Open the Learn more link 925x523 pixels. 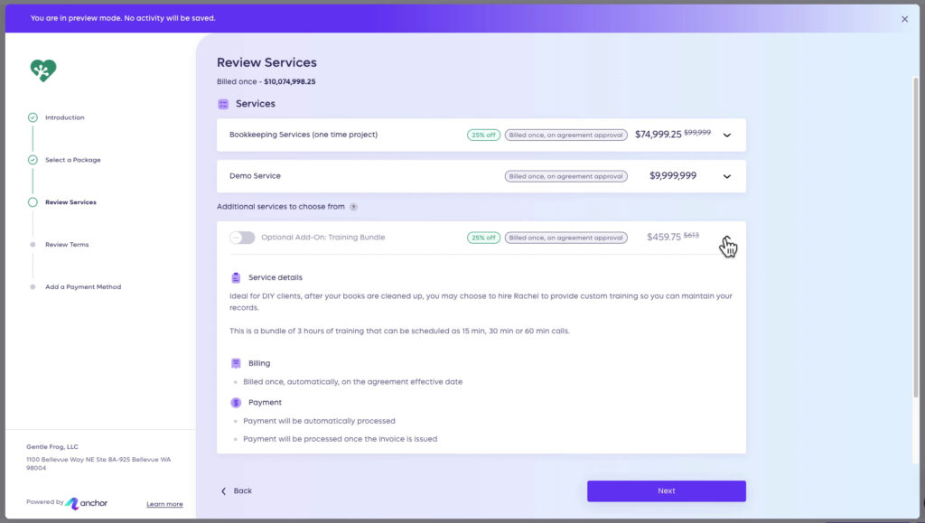164,503
